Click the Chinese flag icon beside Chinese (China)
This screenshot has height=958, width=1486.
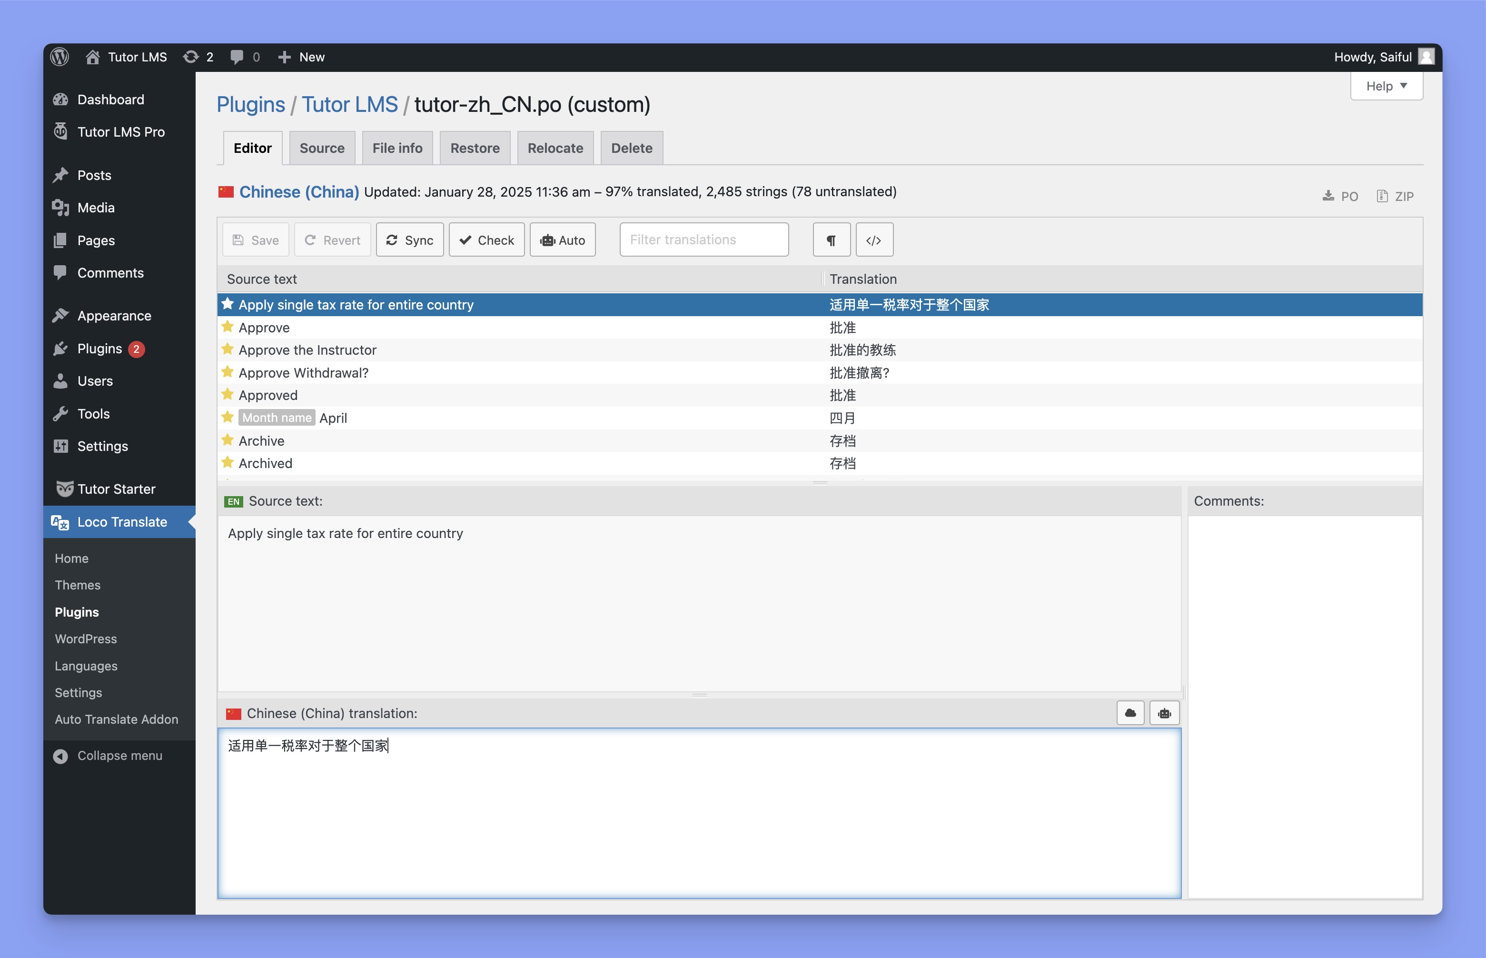226,191
